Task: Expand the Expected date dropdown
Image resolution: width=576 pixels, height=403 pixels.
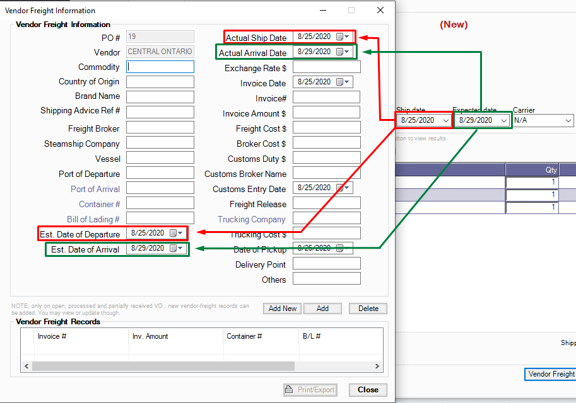Action: pyautogui.click(x=503, y=120)
